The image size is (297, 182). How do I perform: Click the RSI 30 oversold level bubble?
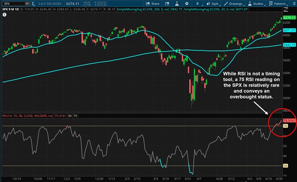(285, 166)
